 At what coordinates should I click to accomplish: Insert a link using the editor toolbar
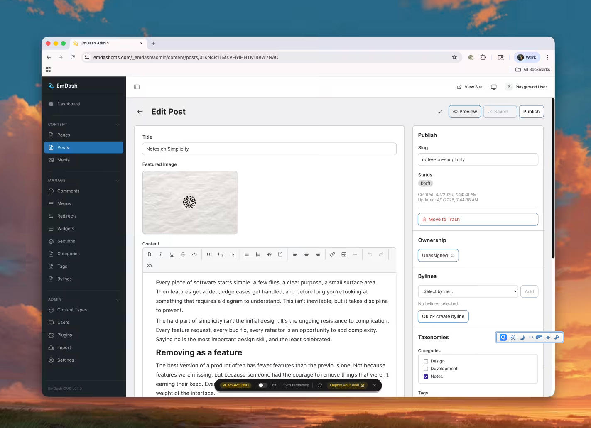coord(332,254)
